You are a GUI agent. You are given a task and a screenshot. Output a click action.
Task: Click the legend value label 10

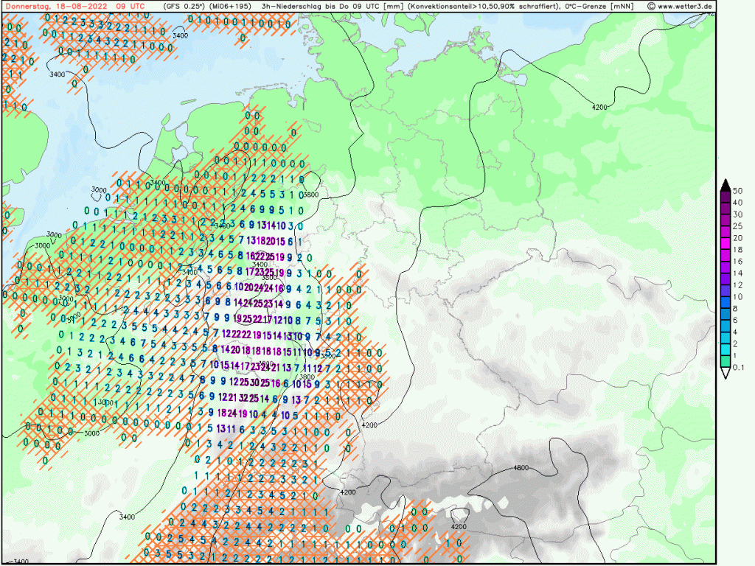pyautogui.click(x=737, y=296)
